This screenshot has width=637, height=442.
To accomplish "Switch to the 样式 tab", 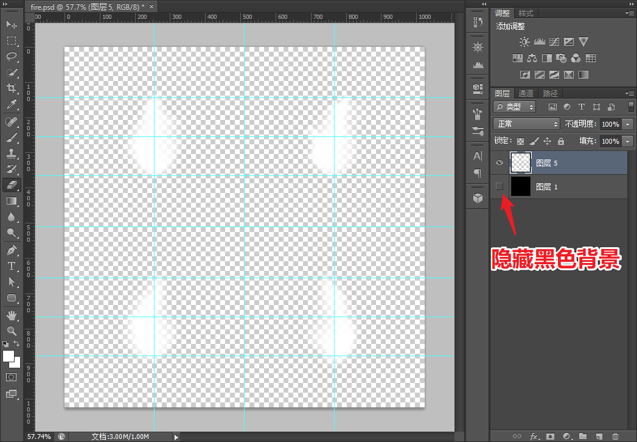I will pos(526,13).
